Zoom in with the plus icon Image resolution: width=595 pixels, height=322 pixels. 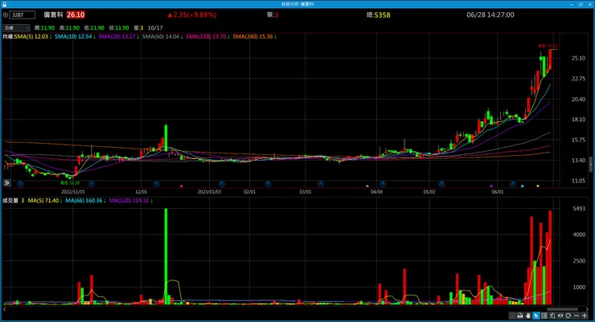click(x=585, y=316)
